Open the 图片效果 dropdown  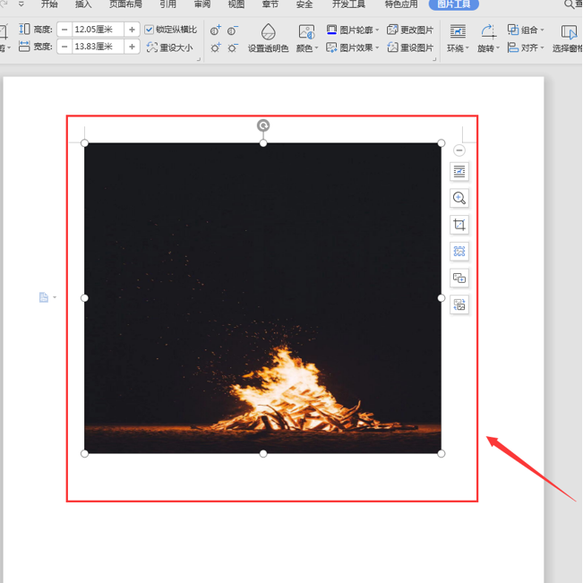point(353,47)
